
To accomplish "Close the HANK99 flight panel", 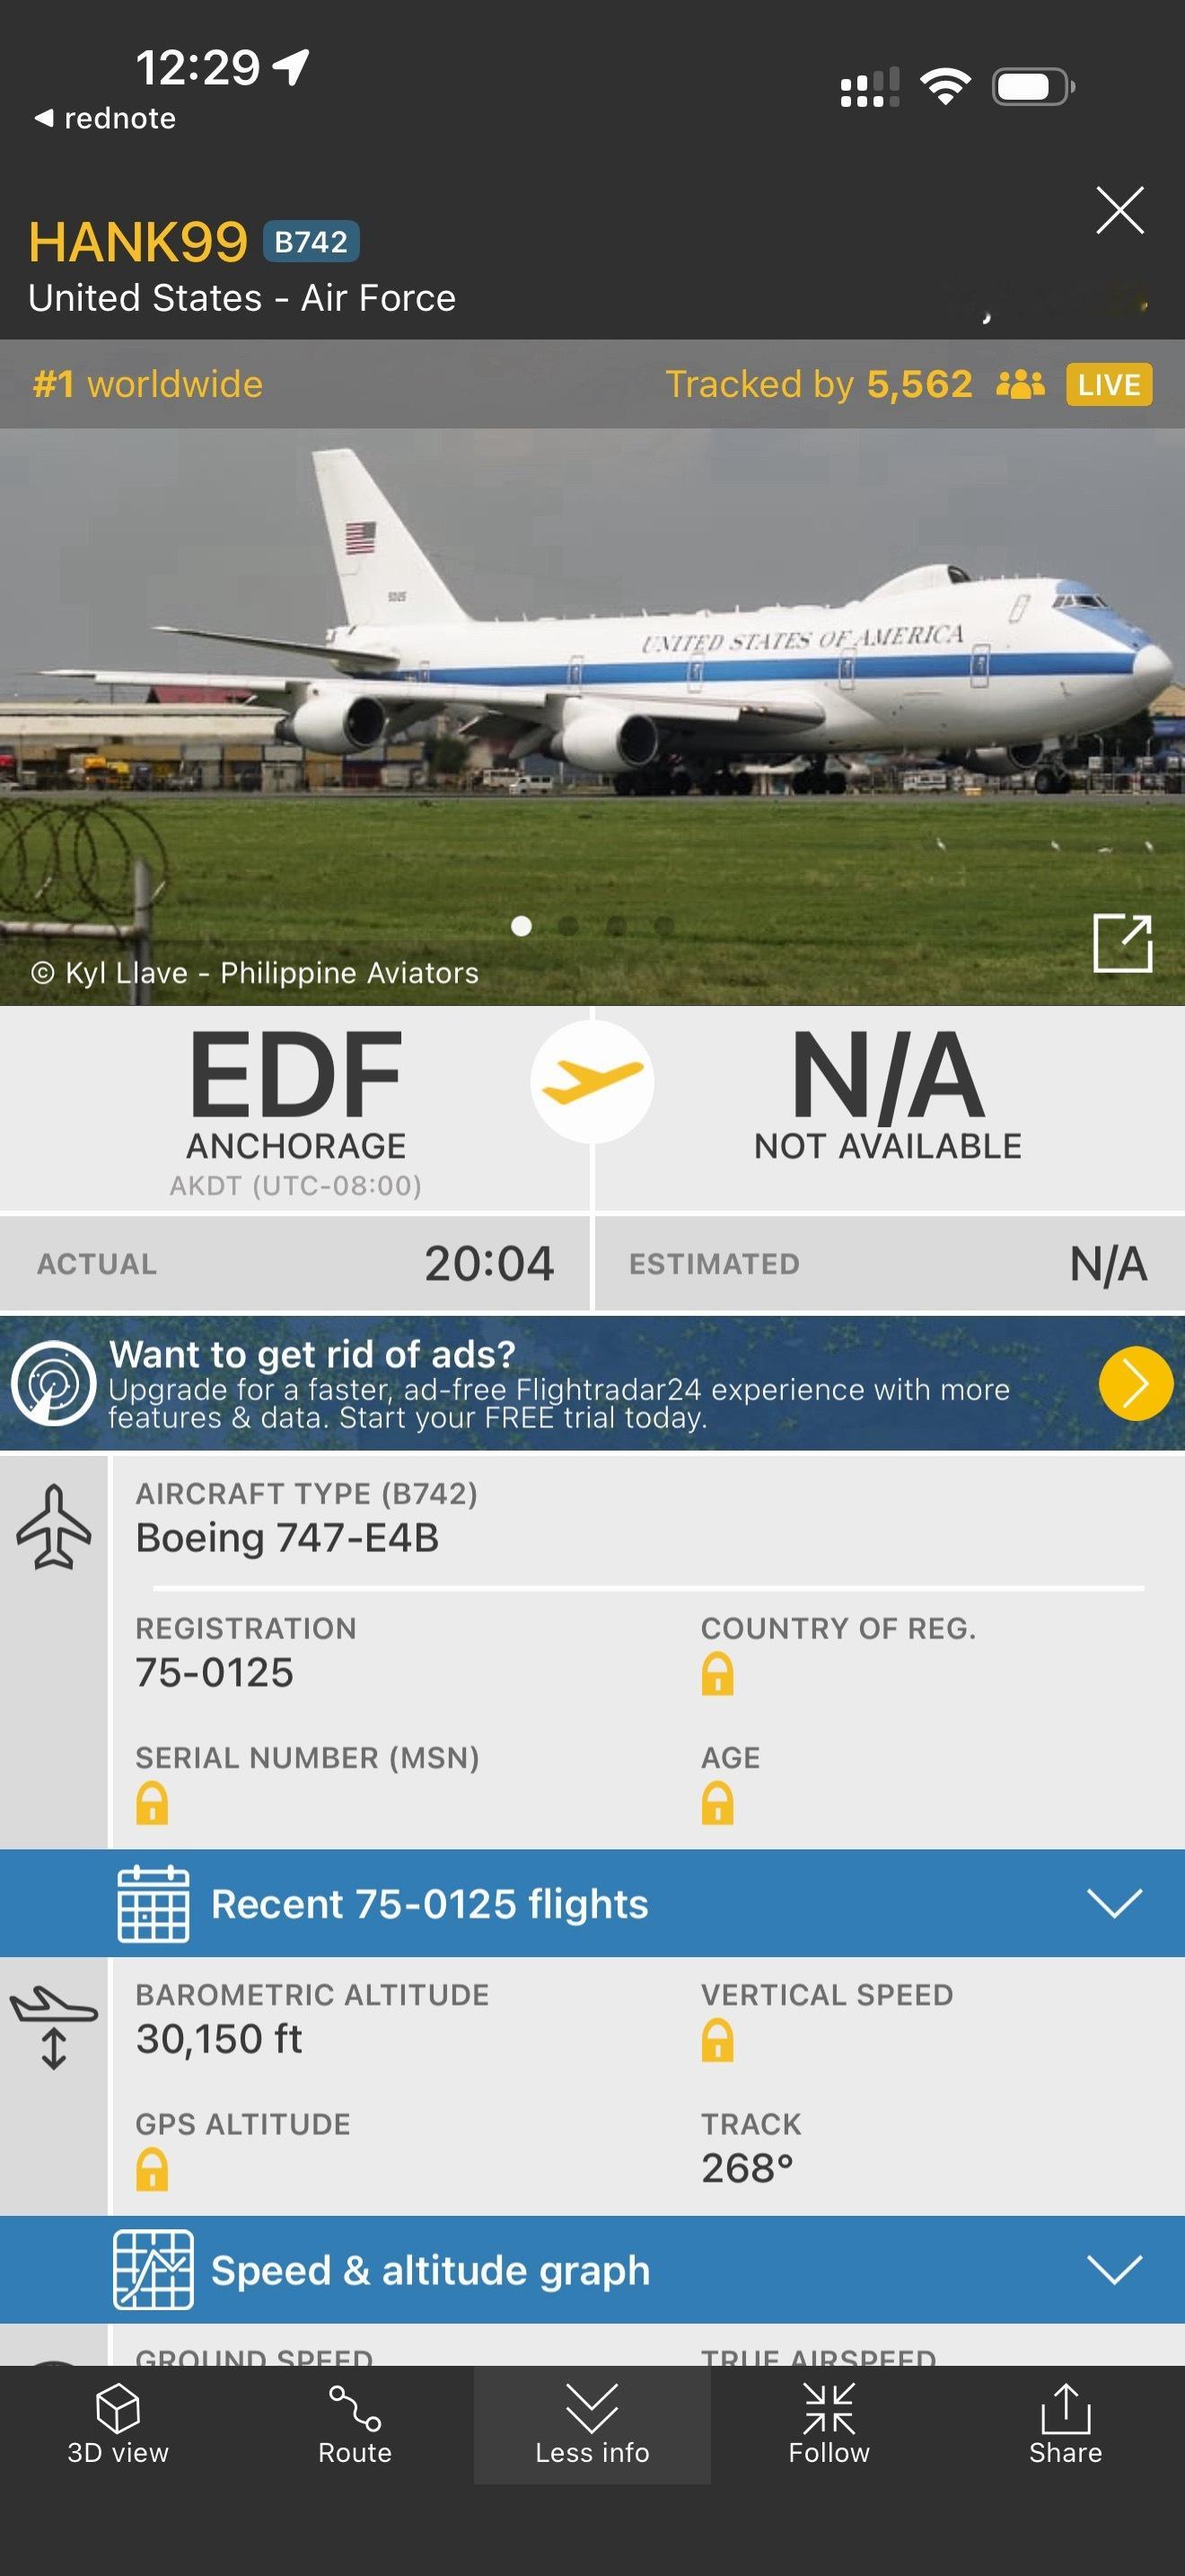I will click(x=1119, y=210).
